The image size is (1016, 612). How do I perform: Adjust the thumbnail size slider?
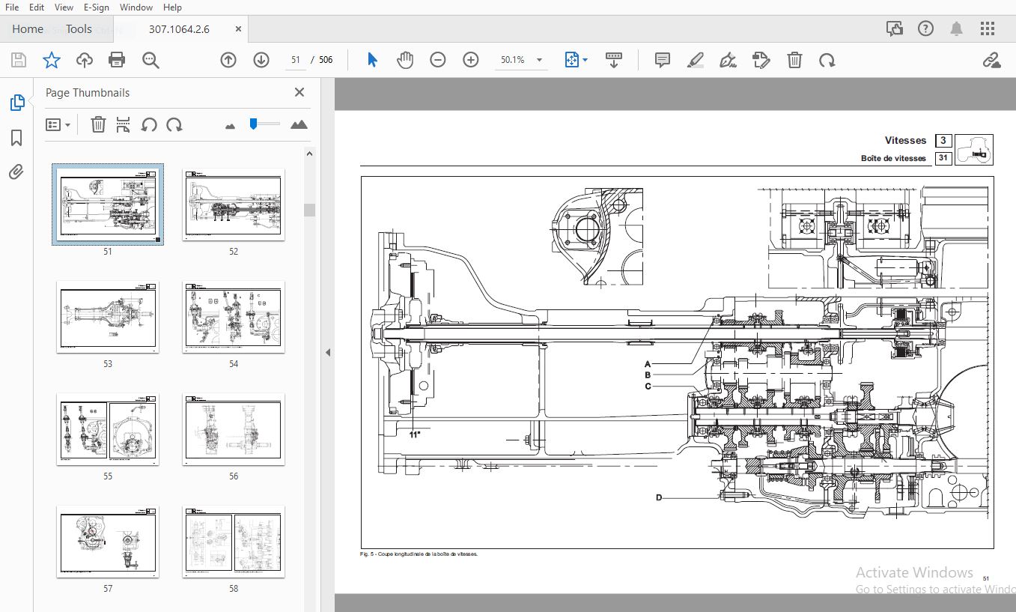[254, 124]
